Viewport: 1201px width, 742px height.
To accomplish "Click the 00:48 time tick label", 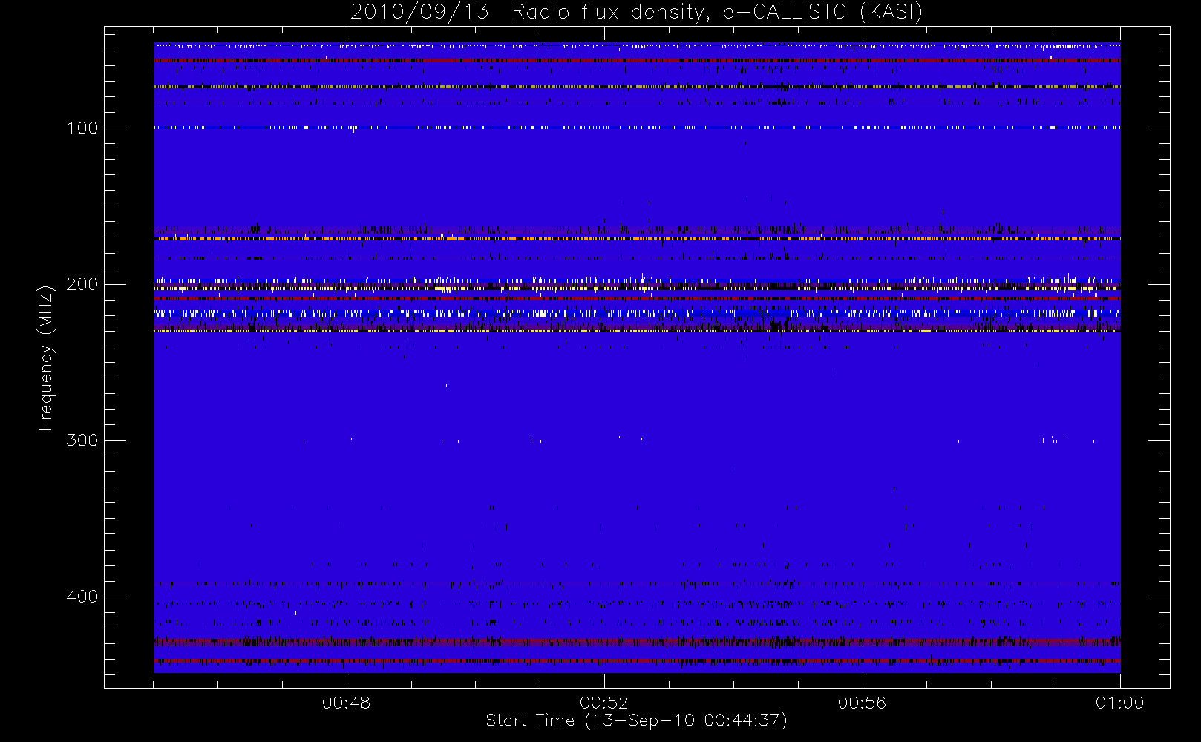I will tap(346, 703).
